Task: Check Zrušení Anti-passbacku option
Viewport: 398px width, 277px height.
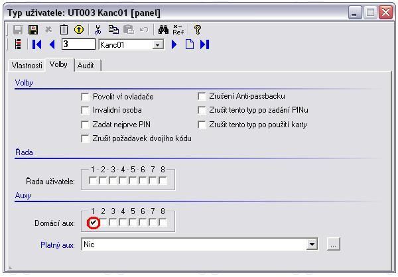Action: click(x=202, y=96)
